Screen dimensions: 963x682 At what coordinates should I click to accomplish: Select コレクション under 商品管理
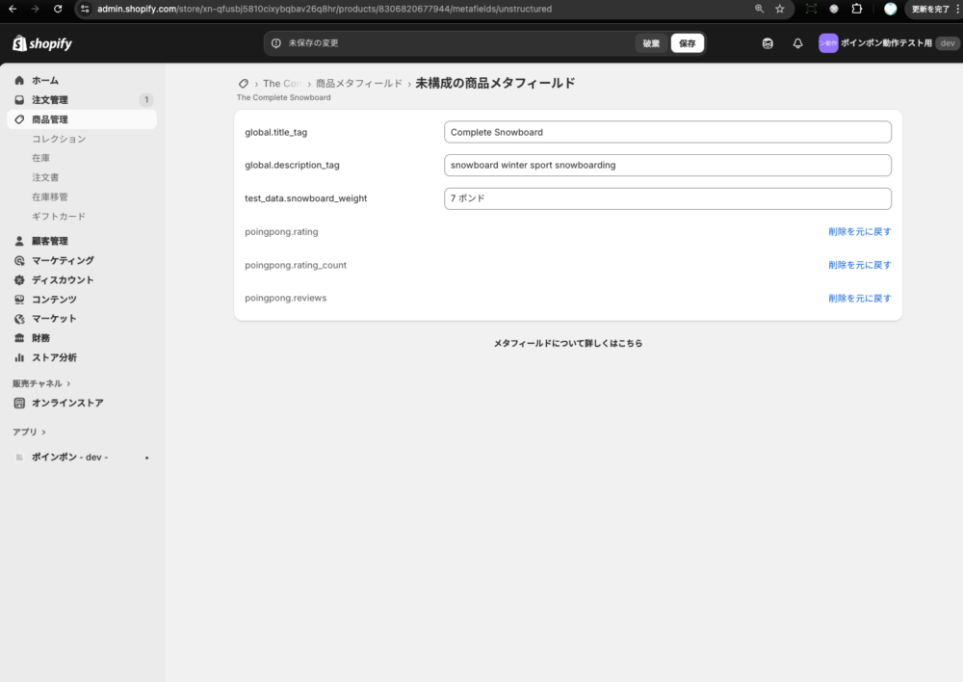[59, 139]
